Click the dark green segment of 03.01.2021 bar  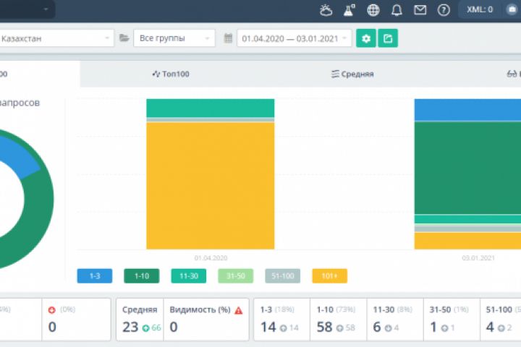[x=467, y=168]
